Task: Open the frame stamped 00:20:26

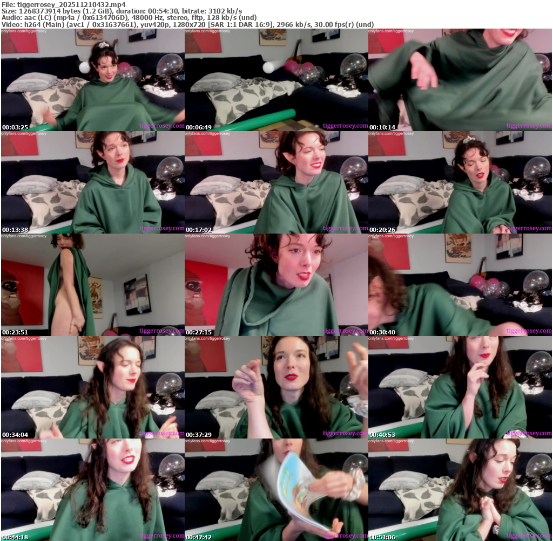Action: tap(460, 182)
